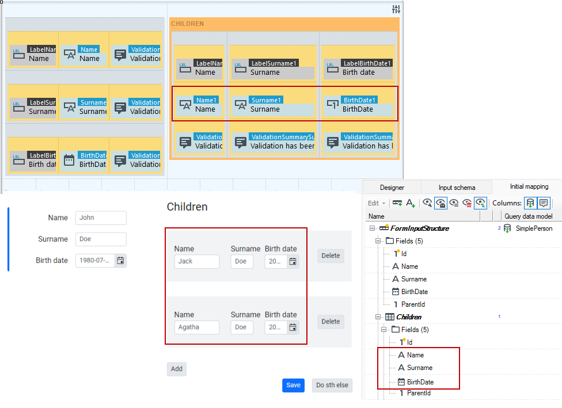
Task: Select the BirthDate1 control in the designer
Action: [358, 105]
